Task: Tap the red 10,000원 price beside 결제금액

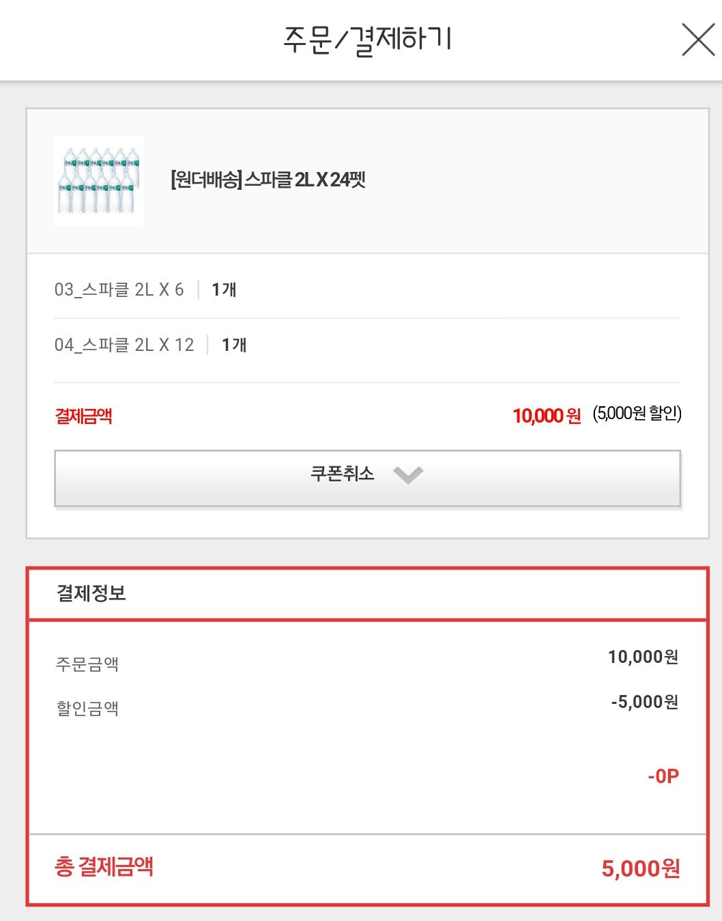Action: 547,416
